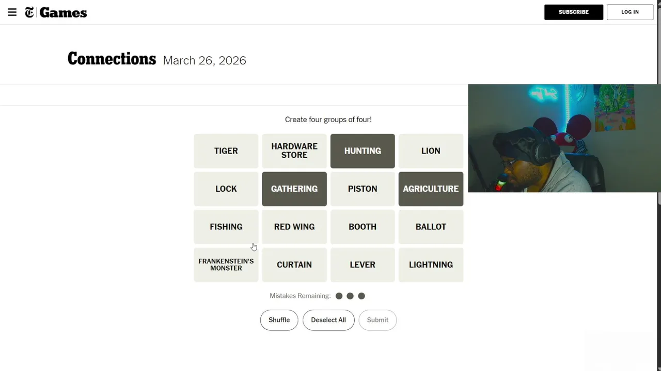Image resolution: width=661 pixels, height=371 pixels.
Task: Deselect the GATHERING tile
Action: tap(294, 189)
